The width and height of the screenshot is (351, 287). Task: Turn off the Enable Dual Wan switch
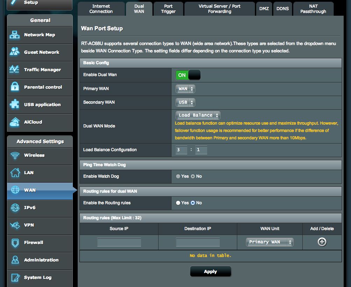click(x=188, y=75)
